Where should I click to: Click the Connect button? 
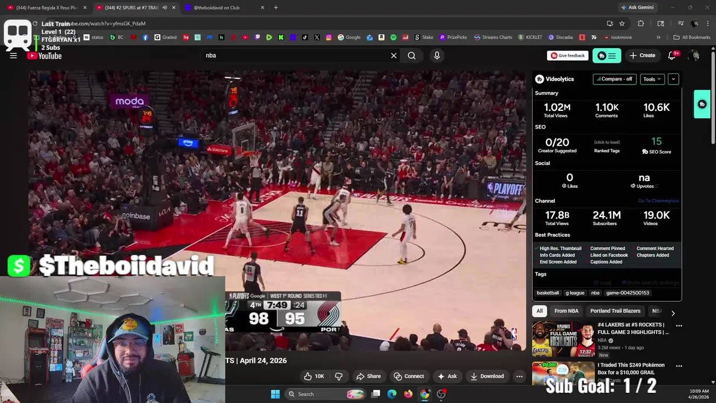[409, 376]
